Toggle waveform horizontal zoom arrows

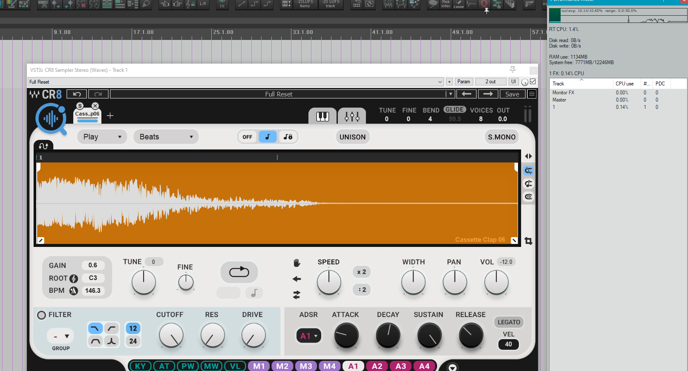[528, 156]
